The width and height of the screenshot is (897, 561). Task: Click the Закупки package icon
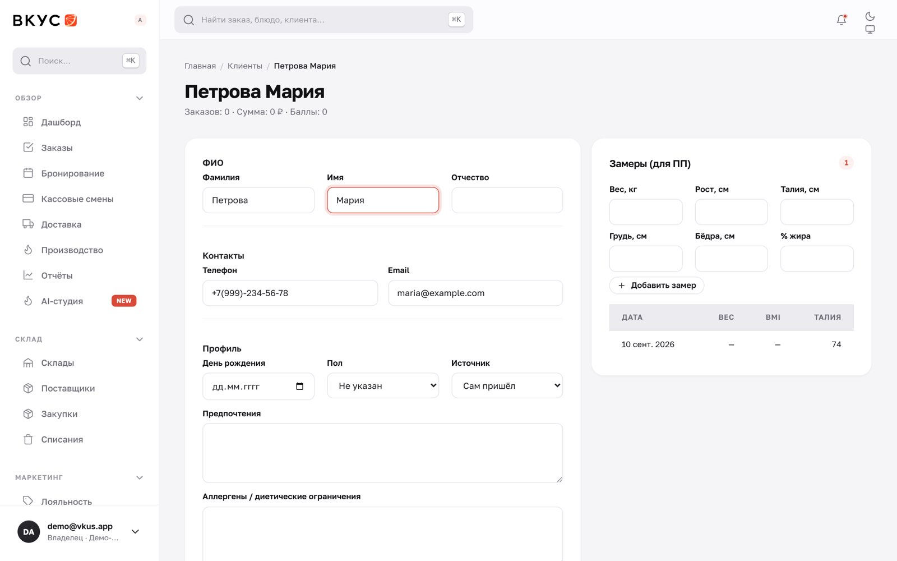(x=28, y=414)
